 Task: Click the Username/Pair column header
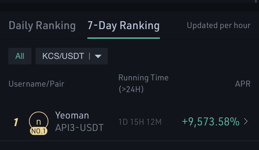[x=36, y=84]
